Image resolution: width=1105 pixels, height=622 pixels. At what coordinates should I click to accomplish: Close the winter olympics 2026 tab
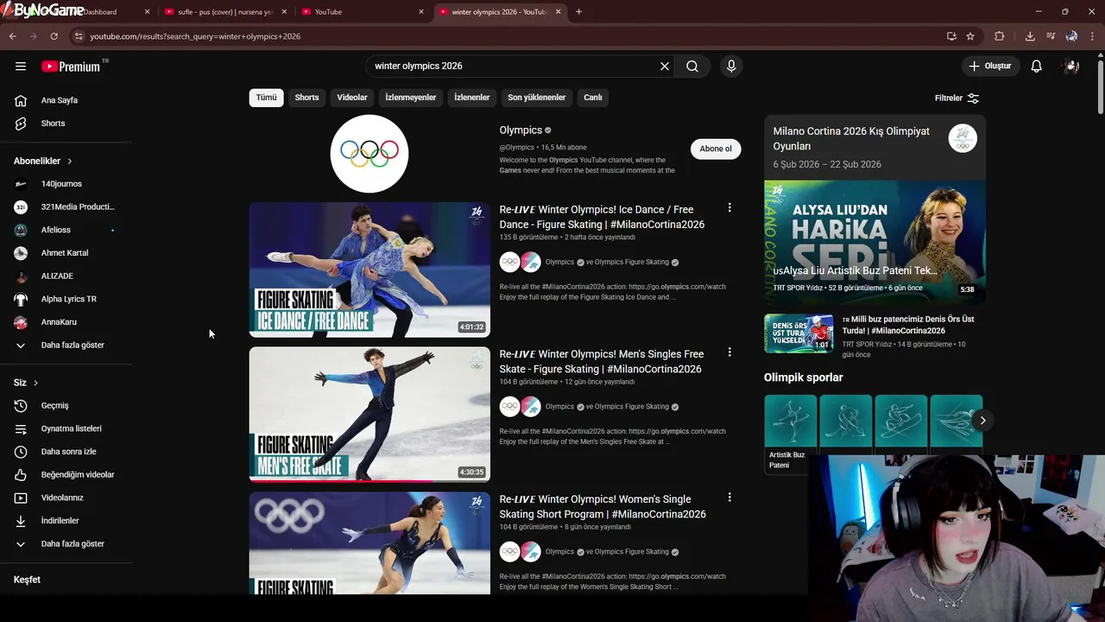[x=559, y=11]
